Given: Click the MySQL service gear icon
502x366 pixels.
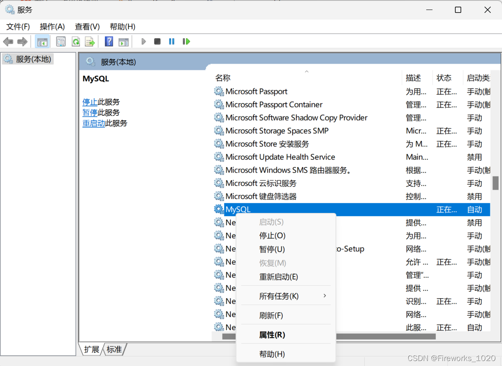Looking at the screenshot, I should (x=219, y=209).
